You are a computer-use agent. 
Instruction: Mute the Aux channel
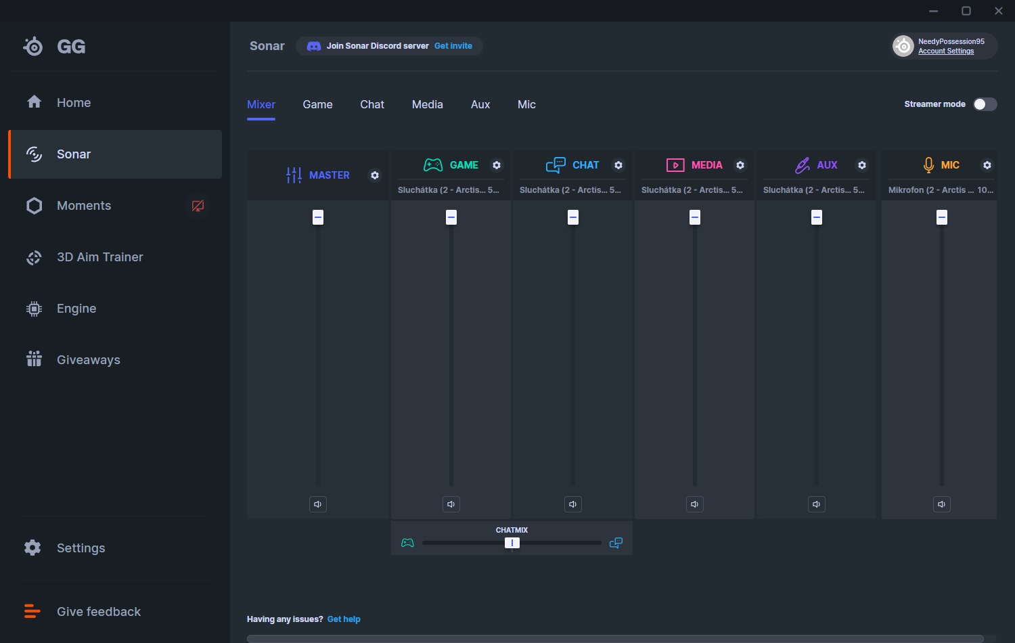click(817, 504)
